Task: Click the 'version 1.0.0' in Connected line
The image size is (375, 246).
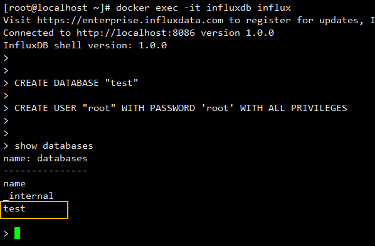Action: 237,33
